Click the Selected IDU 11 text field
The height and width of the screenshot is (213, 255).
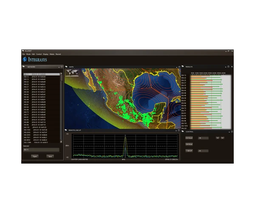coord(41,150)
